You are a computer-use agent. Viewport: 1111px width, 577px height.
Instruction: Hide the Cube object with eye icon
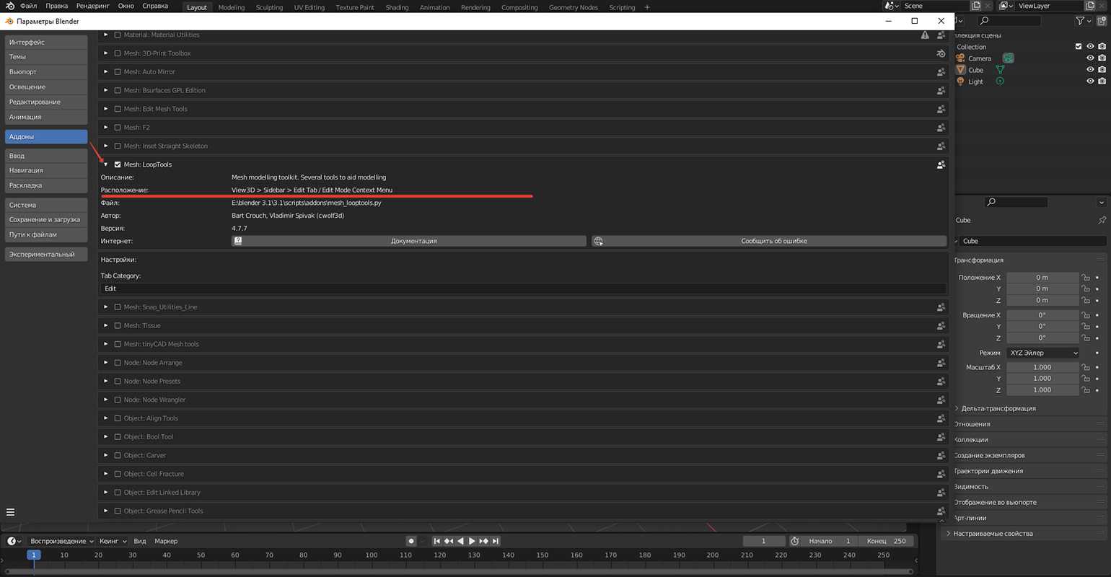1090,70
